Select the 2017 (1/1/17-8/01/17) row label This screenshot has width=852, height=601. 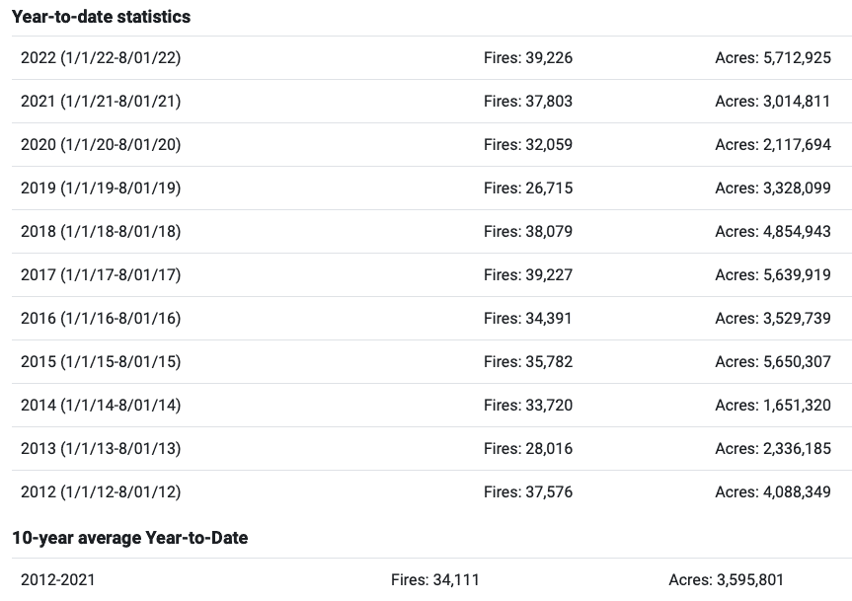(101, 274)
